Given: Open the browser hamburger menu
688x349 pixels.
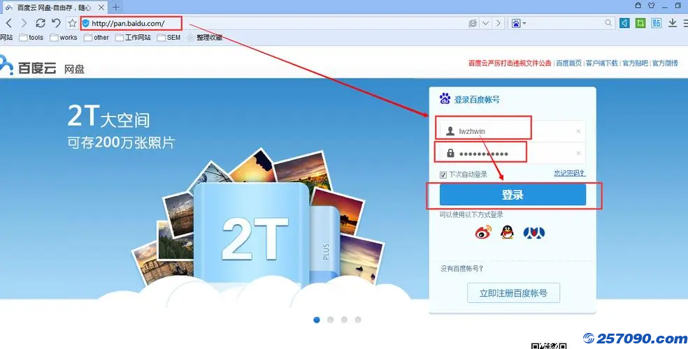Looking at the screenshot, I should (685, 23).
